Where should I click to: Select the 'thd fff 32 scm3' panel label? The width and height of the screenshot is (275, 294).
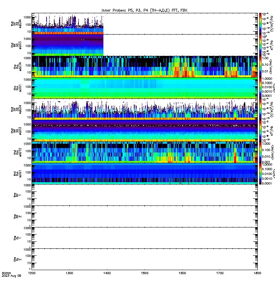point(16,131)
